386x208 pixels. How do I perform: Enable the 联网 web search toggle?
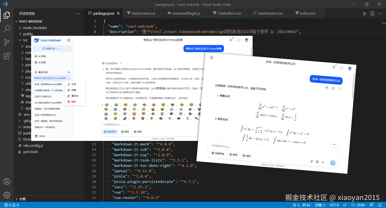pos(233,155)
